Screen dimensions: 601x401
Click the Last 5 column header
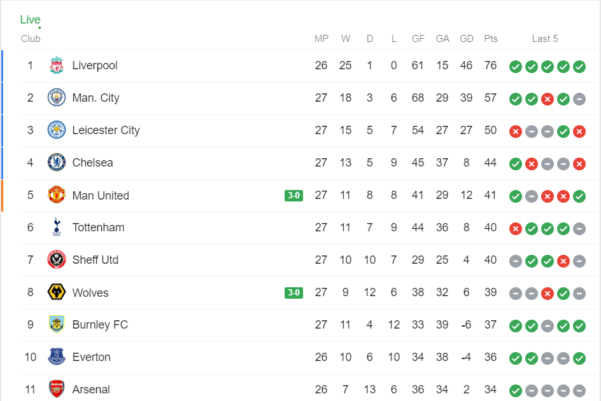pyautogui.click(x=545, y=39)
